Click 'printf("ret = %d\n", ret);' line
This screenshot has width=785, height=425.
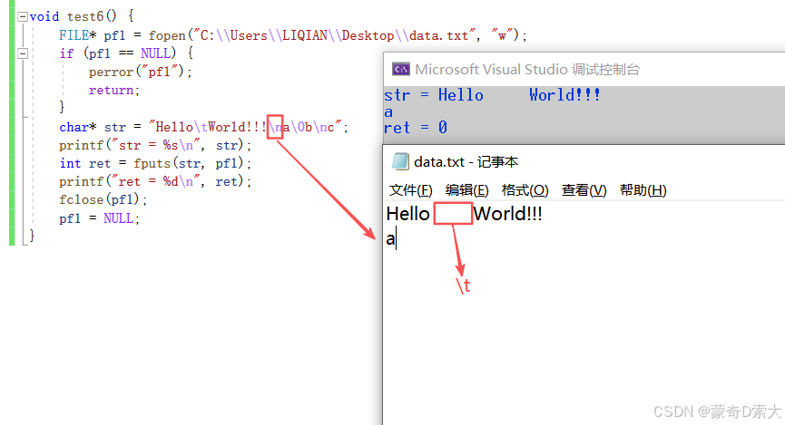tap(155, 181)
